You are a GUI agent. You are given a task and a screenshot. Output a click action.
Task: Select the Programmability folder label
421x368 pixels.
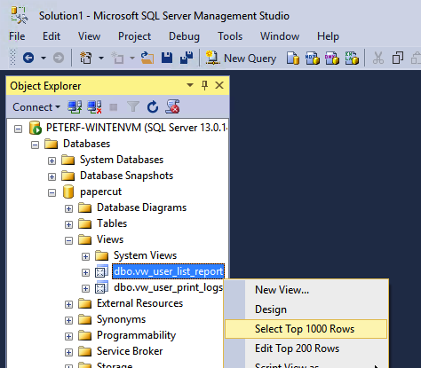click(x=136, y=335)
